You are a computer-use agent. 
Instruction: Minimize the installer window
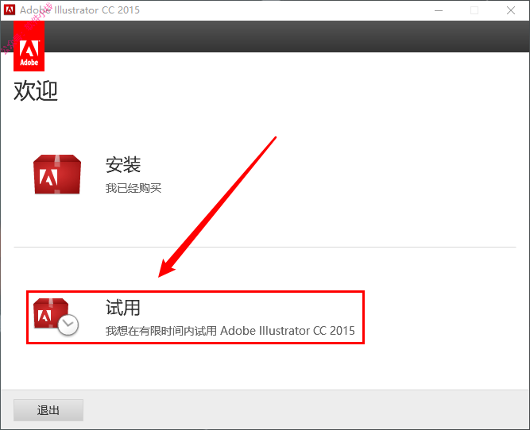439,10
